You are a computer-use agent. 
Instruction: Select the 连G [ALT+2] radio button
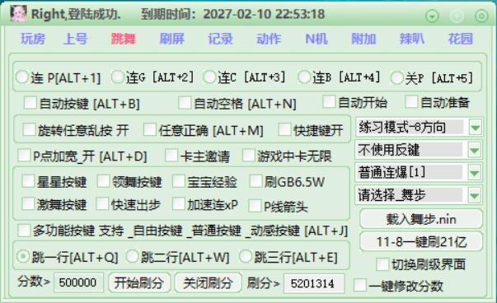[x=117, y=77]
